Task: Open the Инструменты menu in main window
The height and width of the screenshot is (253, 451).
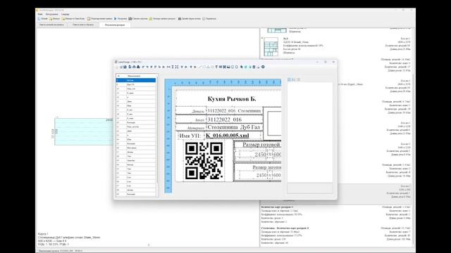Action: [x=51, y=14]
